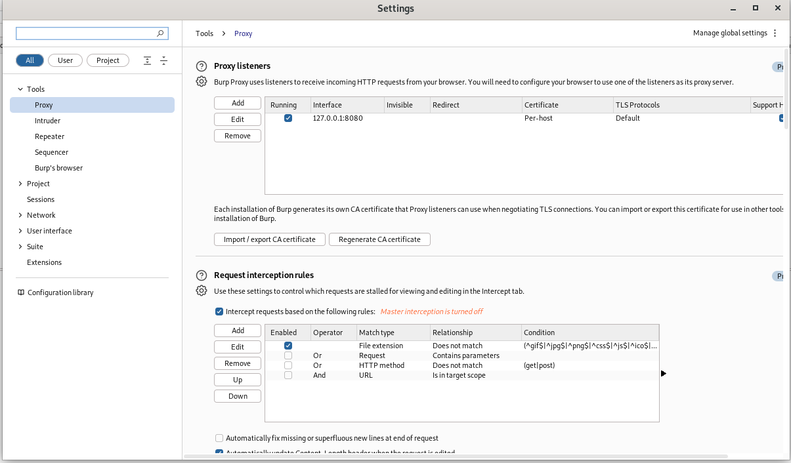Click Tools in the breadcrumb
Screen dimensions: 791x463
204,33
